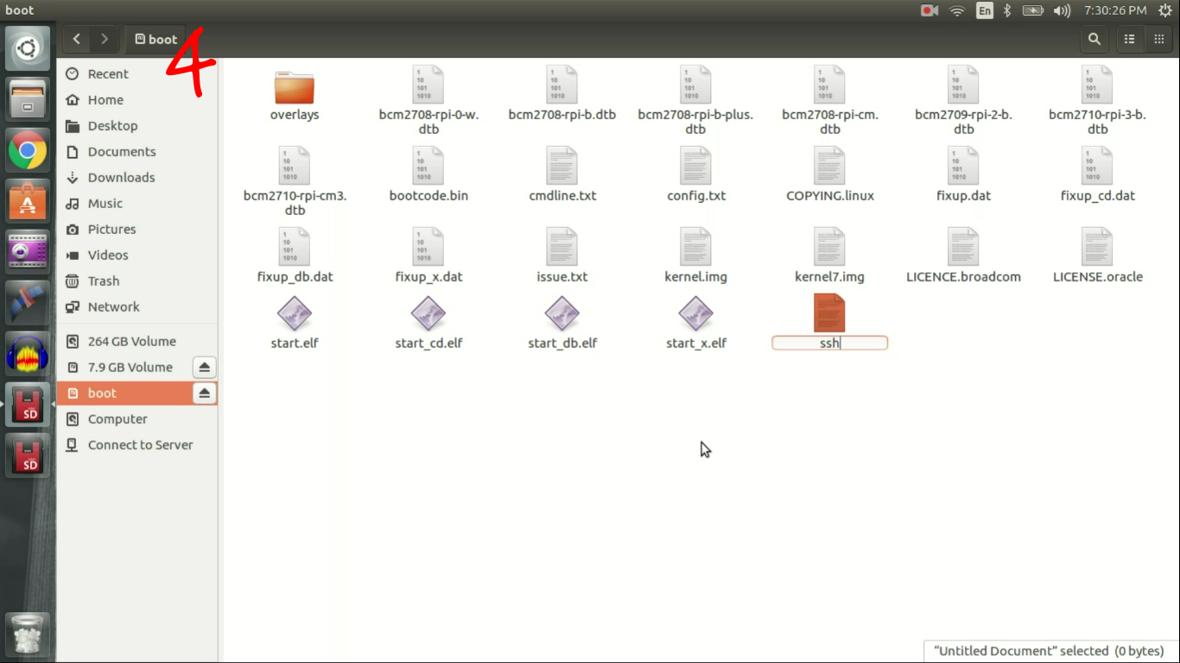The image size is (1180, 663).
Task: Select the start_cd.elf file icon
Action: click(x=428, y=313)
